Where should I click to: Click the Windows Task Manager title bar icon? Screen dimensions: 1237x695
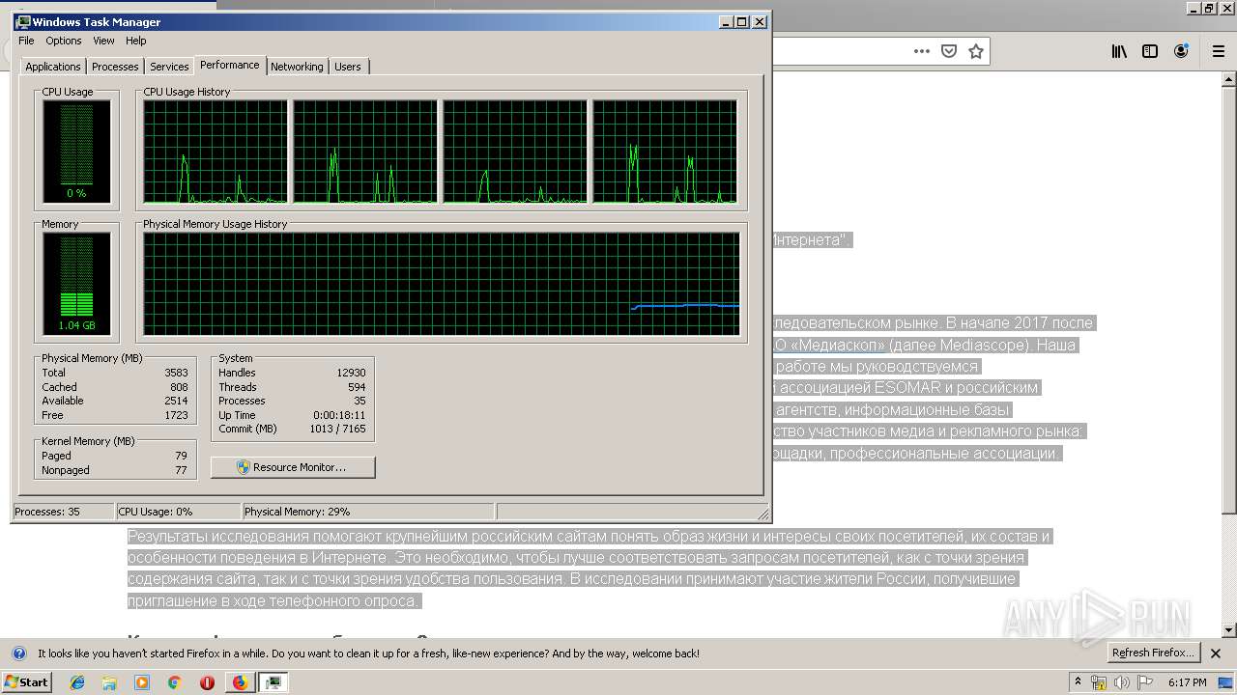pos(23,21)
